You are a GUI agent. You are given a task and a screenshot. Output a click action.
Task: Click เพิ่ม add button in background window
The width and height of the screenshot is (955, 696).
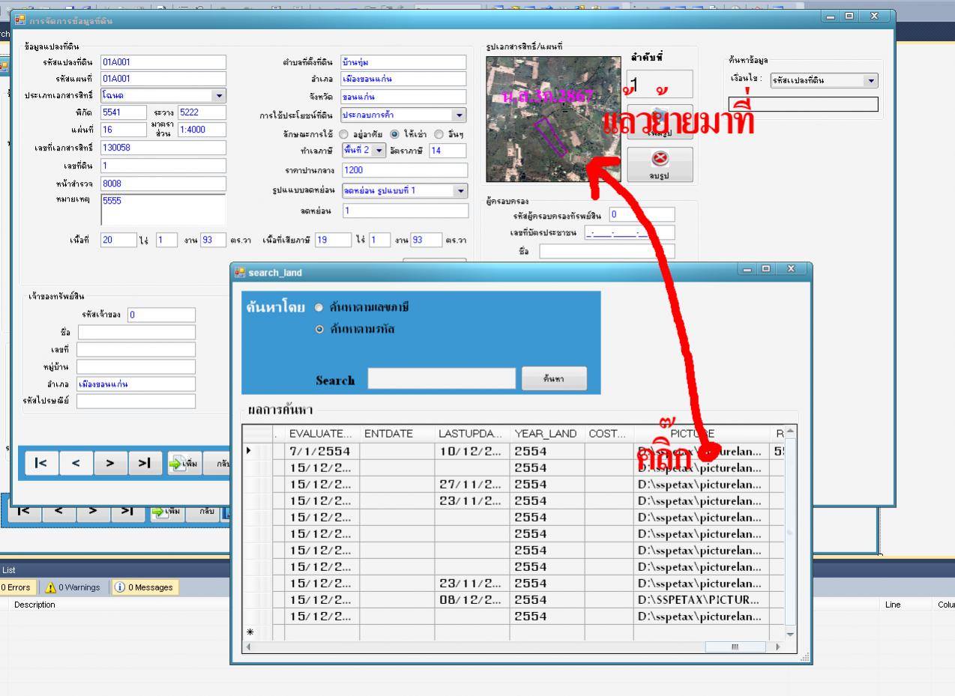(166, 511)
